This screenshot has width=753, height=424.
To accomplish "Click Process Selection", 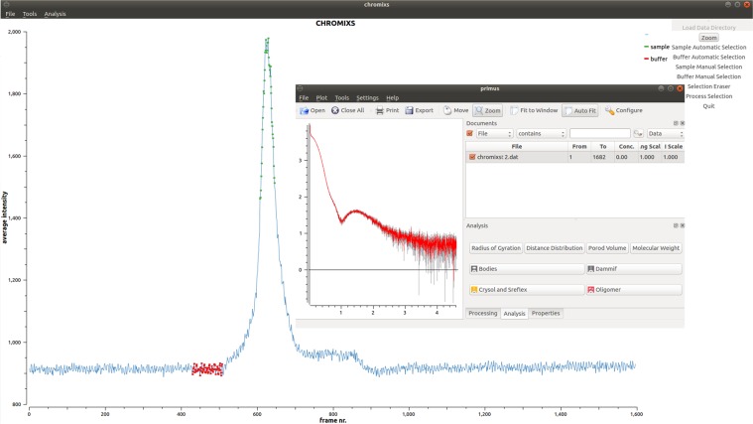I will (708, 96).
